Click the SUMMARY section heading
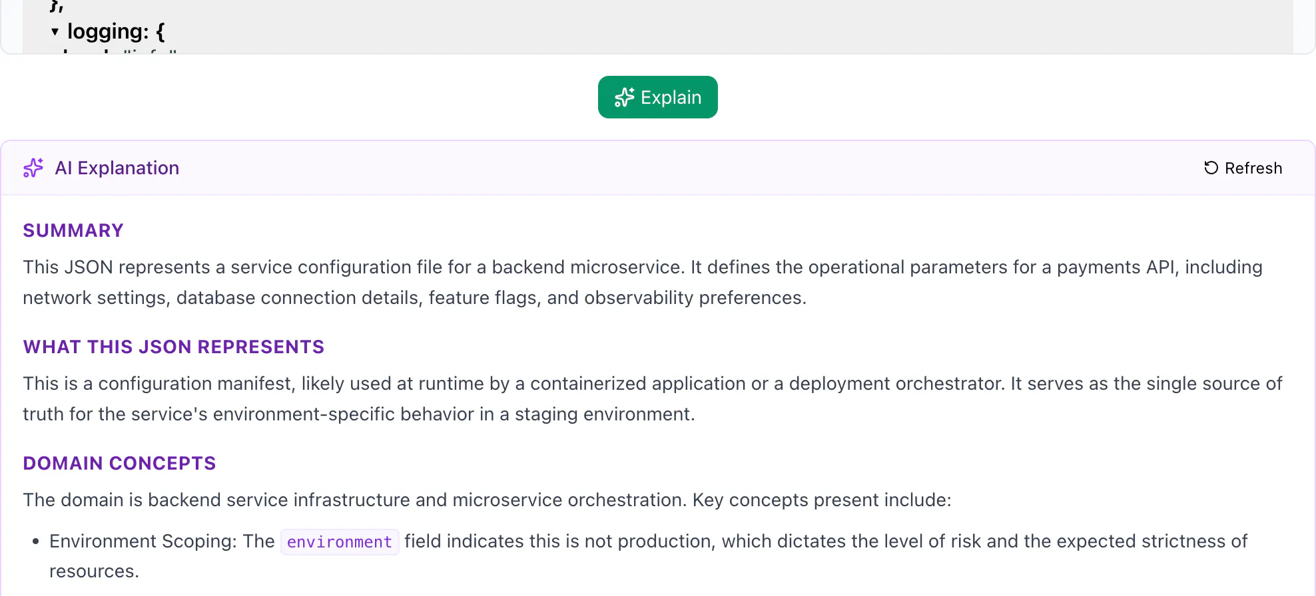The height and width of the screenshot is (596, 1316). (73, 230)
